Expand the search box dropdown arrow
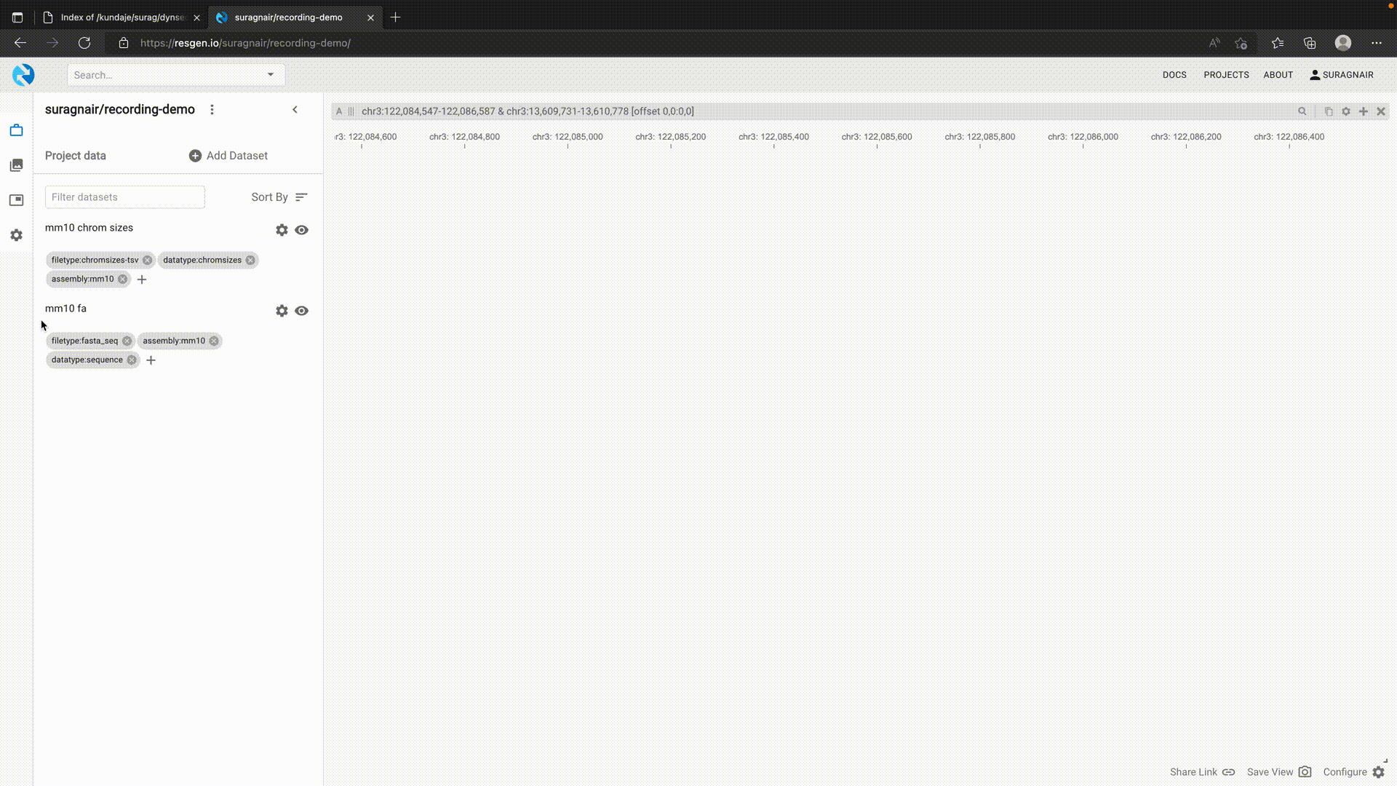This screenshot has width=1397, height=786. pos(271,74)
